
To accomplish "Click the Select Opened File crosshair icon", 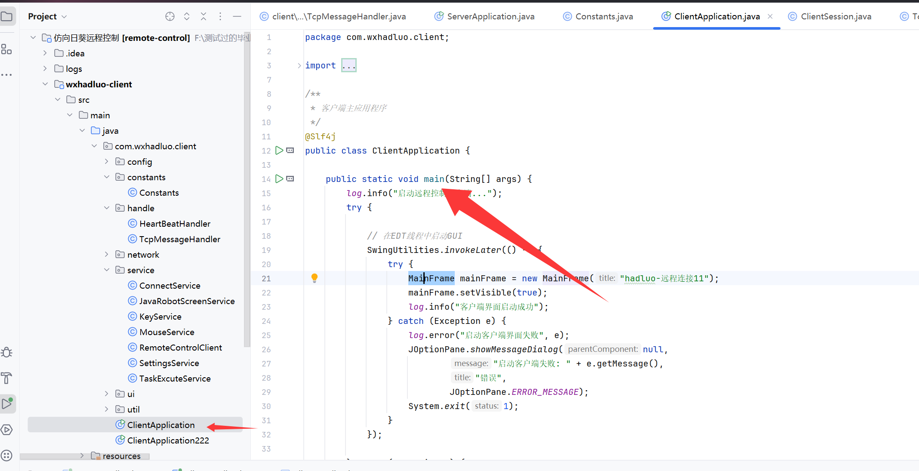I will pyautogui.click(x=170, y=16).
